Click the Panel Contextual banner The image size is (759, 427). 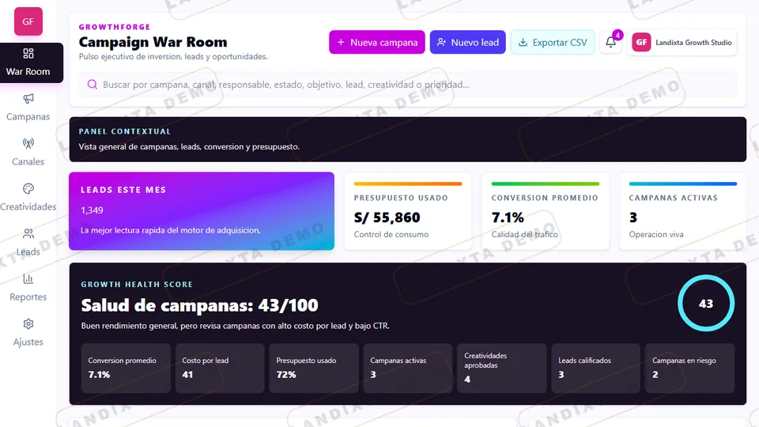click(408, 139)
